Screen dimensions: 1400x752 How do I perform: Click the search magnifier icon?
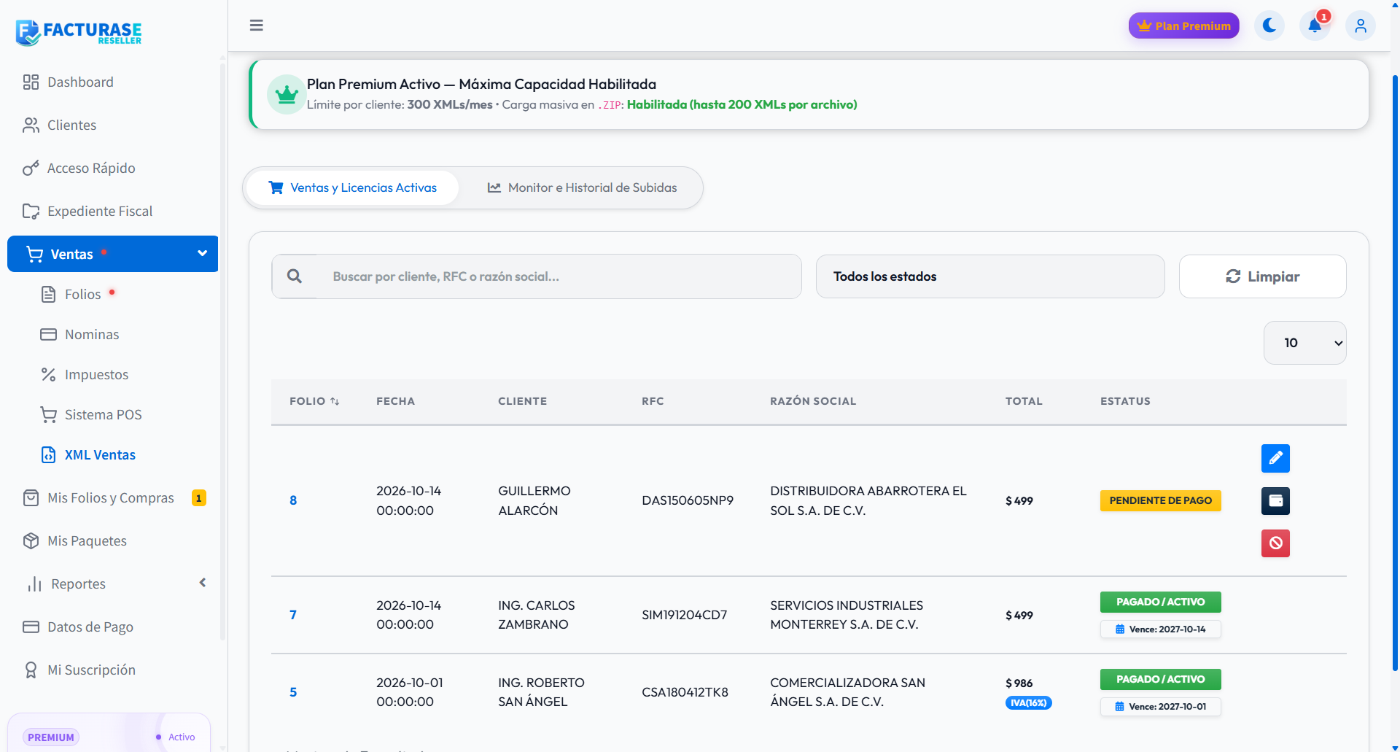click(295, 276)
